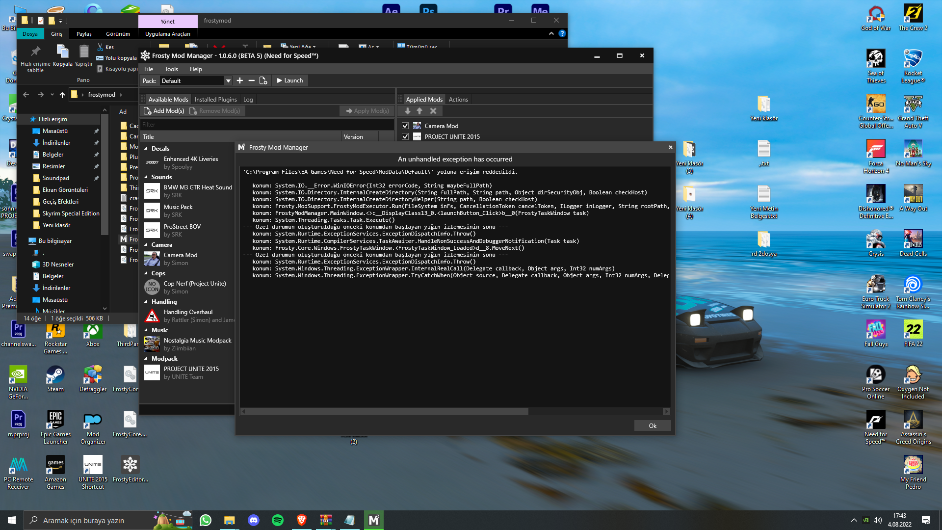Open Discord from the taskbar
The height and width of the screenshot is (530, 942).
tap(254, 520)
